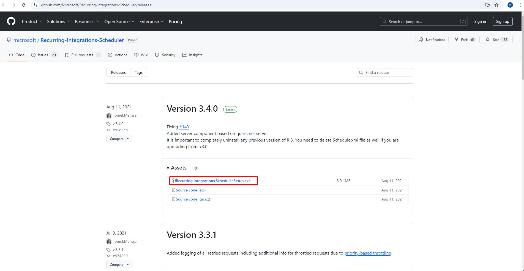Open the microsoft organization link

click(x=25, y=40)
